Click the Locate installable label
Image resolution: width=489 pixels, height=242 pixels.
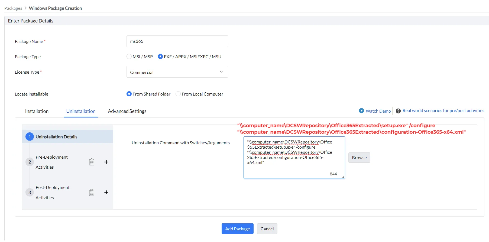click(x=31, y=94)
